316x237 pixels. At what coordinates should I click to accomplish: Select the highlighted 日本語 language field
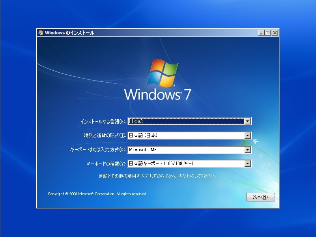pos(185,122)
